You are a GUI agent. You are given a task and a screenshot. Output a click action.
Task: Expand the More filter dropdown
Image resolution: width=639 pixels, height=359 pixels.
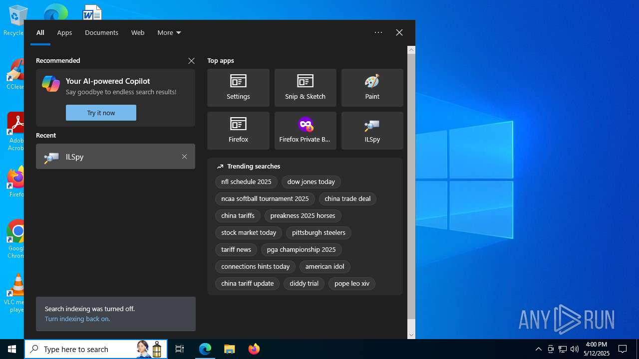point(169,32)
